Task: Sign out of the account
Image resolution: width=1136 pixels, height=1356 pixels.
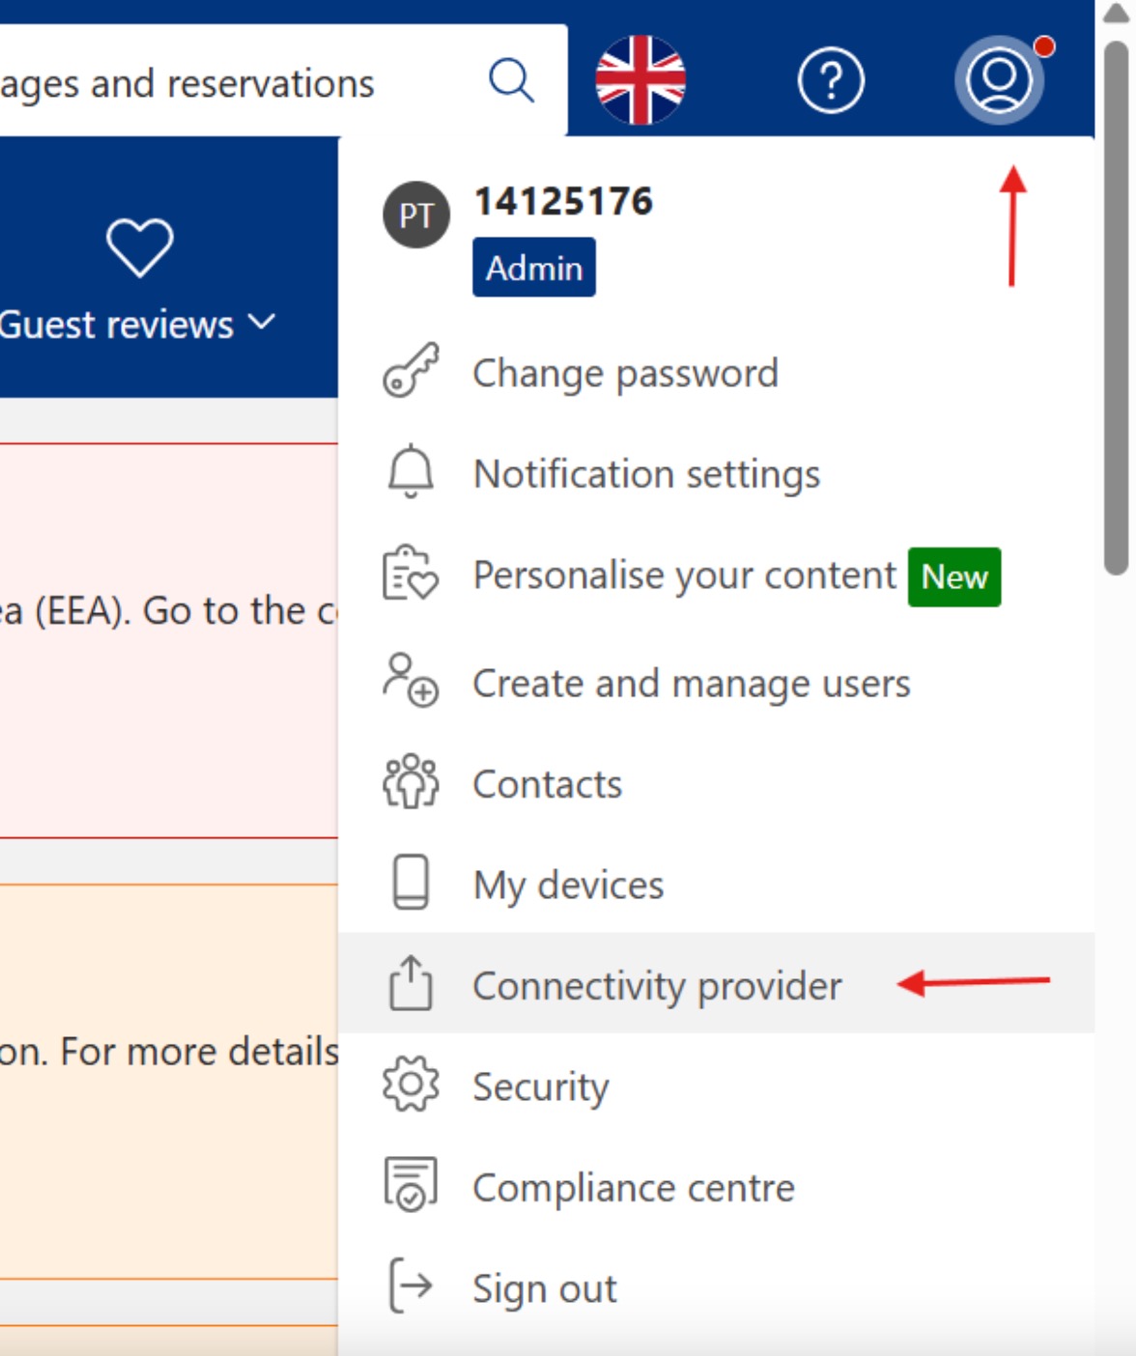Action: [x=717, y=1288]
